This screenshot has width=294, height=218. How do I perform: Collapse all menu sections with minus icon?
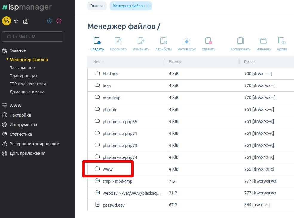pyautogui.click(x=59, y=21)
